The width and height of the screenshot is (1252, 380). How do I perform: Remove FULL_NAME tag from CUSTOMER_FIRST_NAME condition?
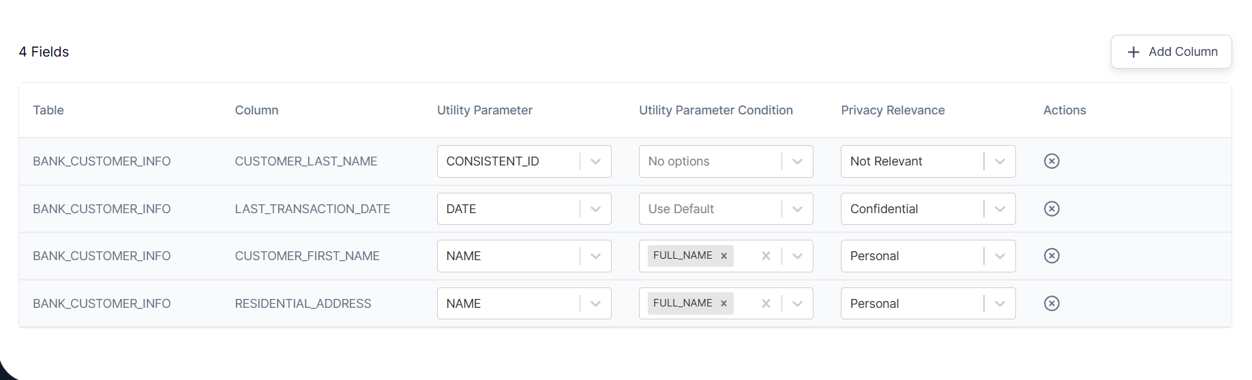(x=724, y=256)
